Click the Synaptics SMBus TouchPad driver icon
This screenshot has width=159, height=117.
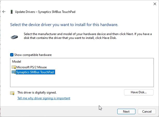point(14,72)
